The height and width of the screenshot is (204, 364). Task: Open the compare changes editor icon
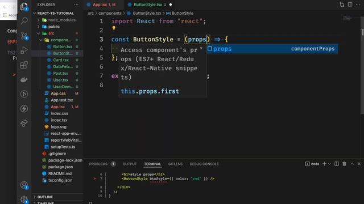(x=342, y=5)
